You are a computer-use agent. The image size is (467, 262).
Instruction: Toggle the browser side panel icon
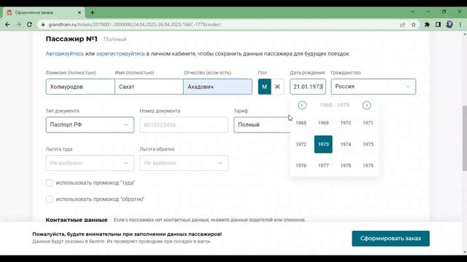(438, 25)
